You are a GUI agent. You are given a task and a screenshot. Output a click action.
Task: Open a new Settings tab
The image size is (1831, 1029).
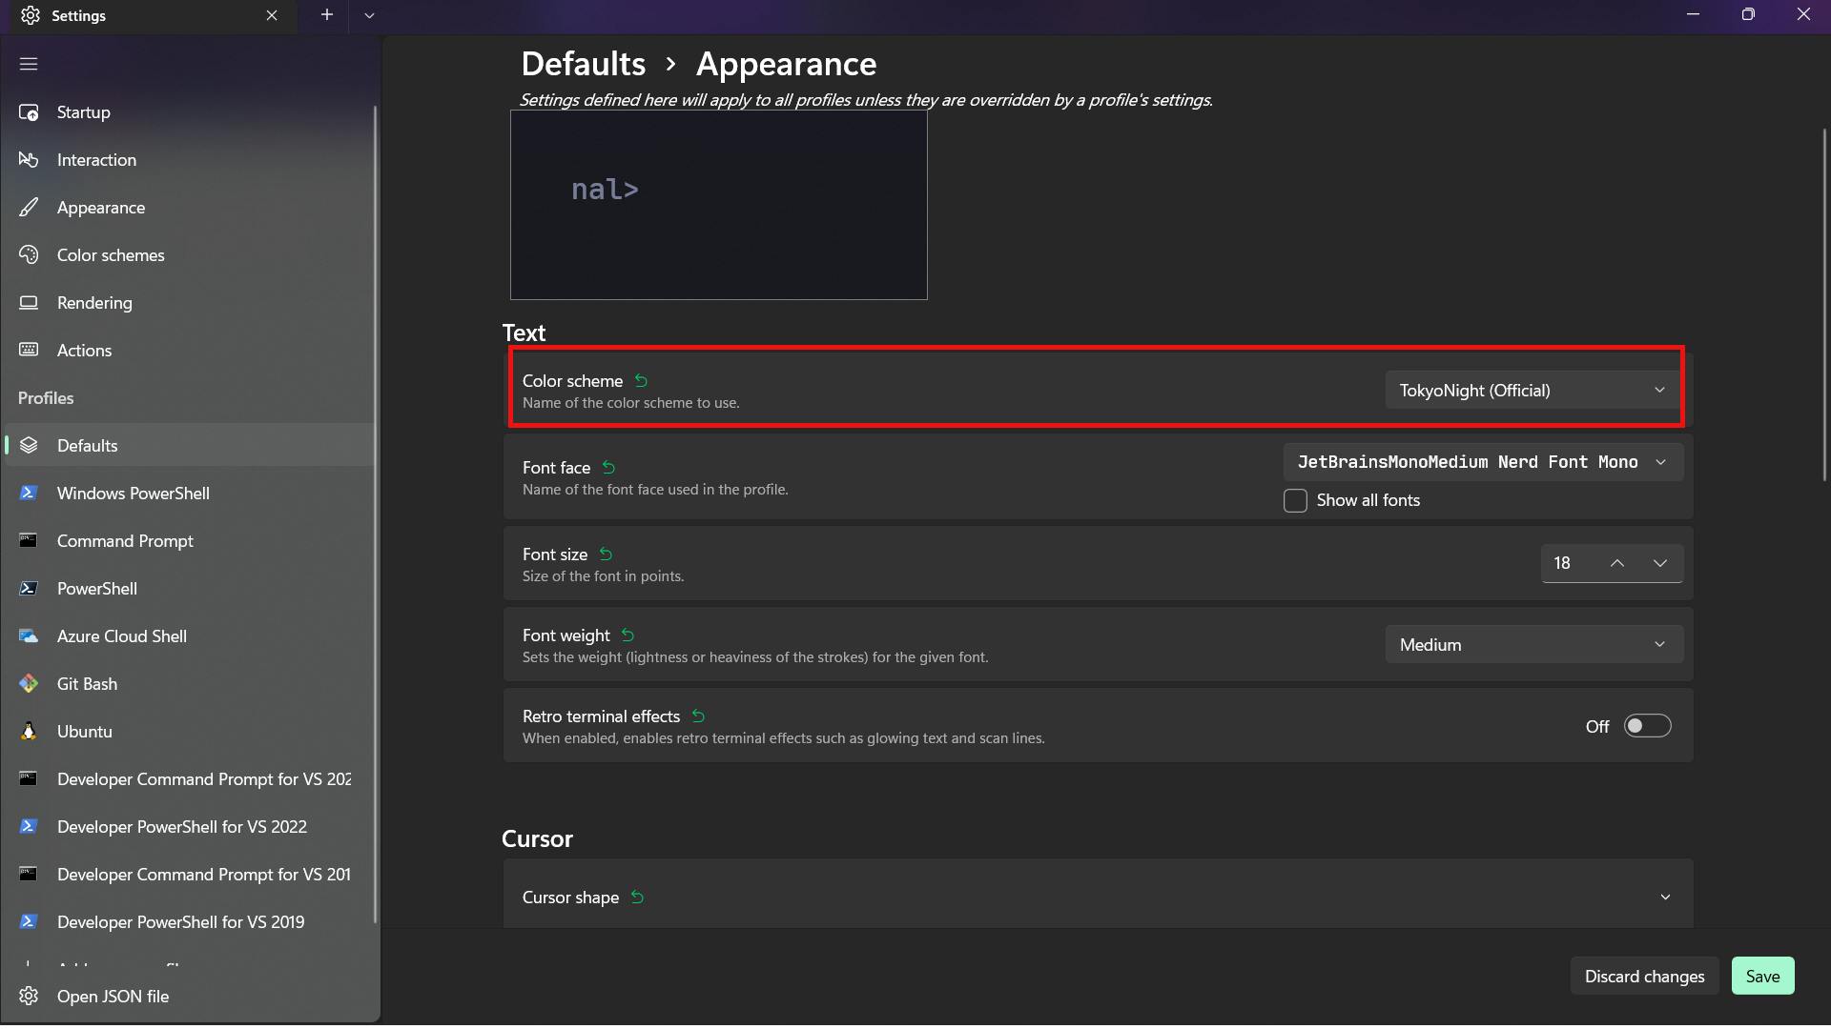pos(326,15)
